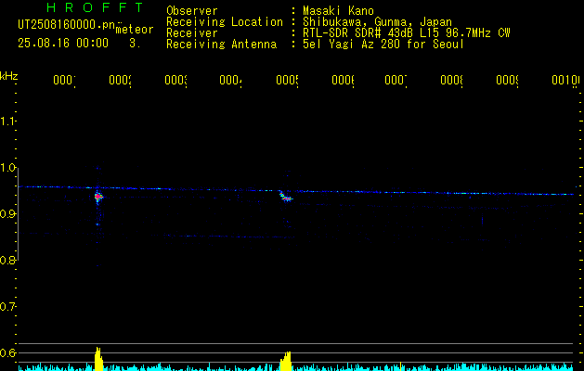This screenshot has width=584, height=371.
Task: Click the 0001 minute time marker
Action: [x=64, y=81]
